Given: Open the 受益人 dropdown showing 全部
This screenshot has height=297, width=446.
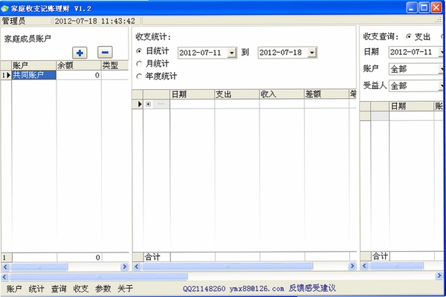Looking at the screenshot, I should 442,86.
